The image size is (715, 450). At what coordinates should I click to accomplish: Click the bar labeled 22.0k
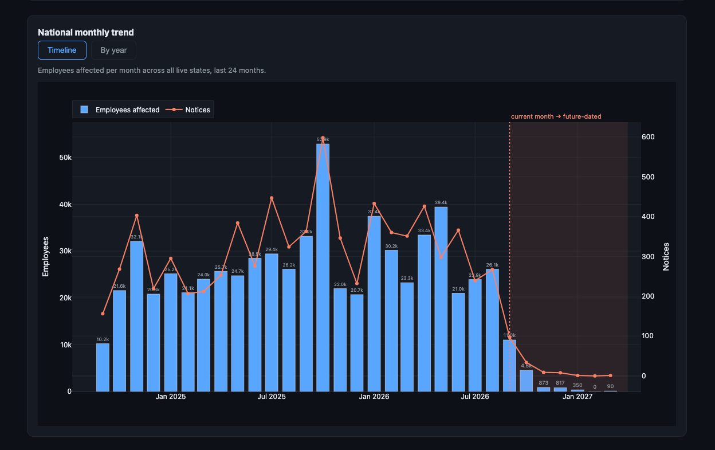(x=340, y=340)
